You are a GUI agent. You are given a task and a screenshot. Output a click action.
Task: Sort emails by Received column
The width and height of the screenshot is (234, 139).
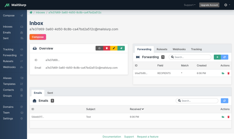(x=137, y=109)
